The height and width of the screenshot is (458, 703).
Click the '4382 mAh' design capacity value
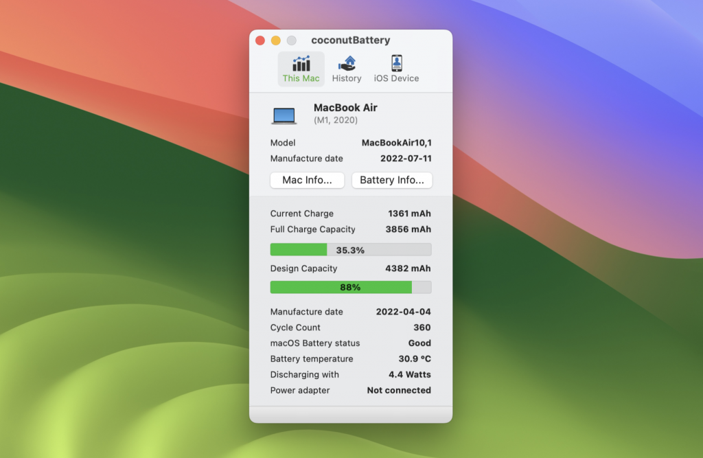tap(408, 268)
